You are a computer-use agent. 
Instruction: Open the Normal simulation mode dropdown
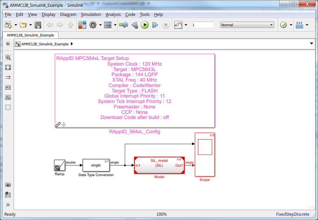tap(247, 25)
